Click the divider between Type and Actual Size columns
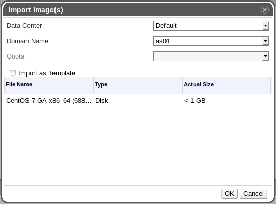276x204 pixels. click(182, 85)
